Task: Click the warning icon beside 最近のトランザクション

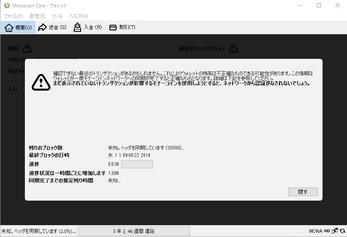Action: (233, 49)
